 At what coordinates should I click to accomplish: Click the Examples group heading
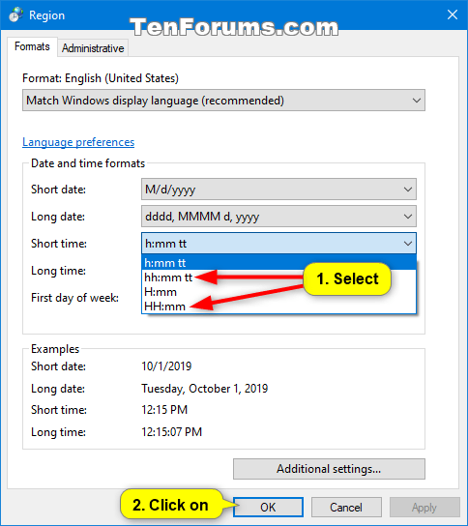55,349
